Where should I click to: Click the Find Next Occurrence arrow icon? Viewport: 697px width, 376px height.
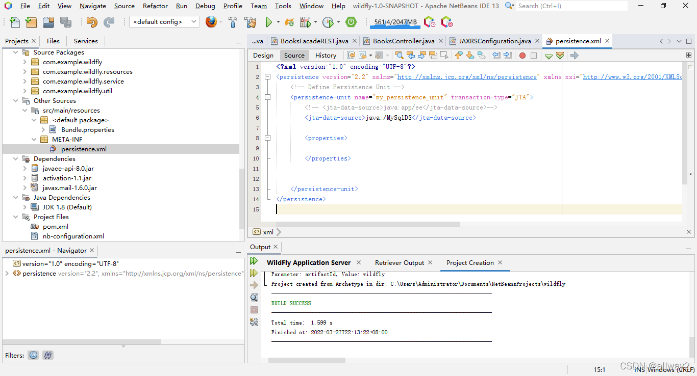click(422, 56)
